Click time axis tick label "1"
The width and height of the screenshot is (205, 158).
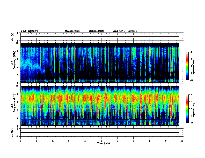tap(36, 141)
